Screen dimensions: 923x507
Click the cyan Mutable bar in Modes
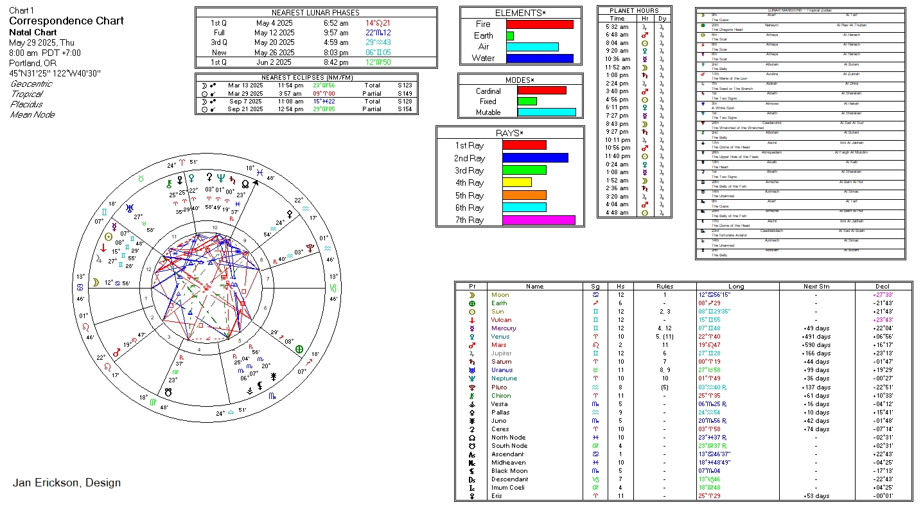click(x=546, y=112)
